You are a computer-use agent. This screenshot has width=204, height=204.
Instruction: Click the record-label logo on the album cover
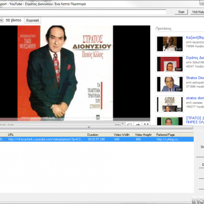pos(98,117)
